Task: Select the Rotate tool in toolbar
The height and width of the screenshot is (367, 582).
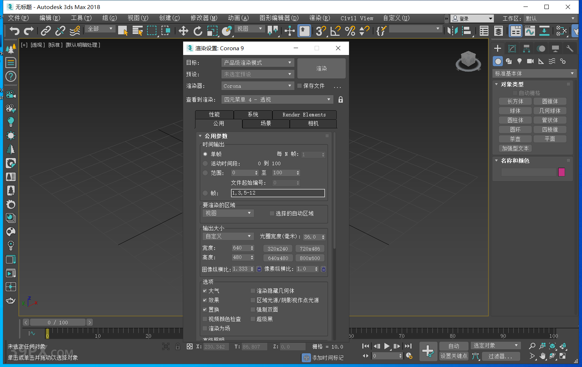Action: pyautogui.click(x=198, y=31)
